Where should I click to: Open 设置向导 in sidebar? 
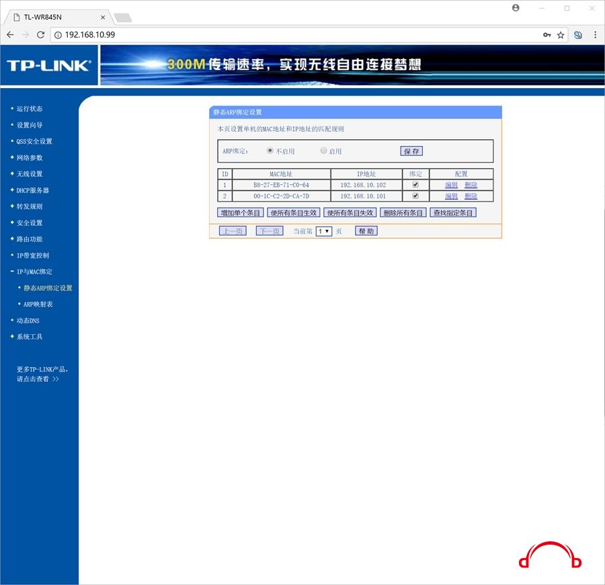point(30,125)
